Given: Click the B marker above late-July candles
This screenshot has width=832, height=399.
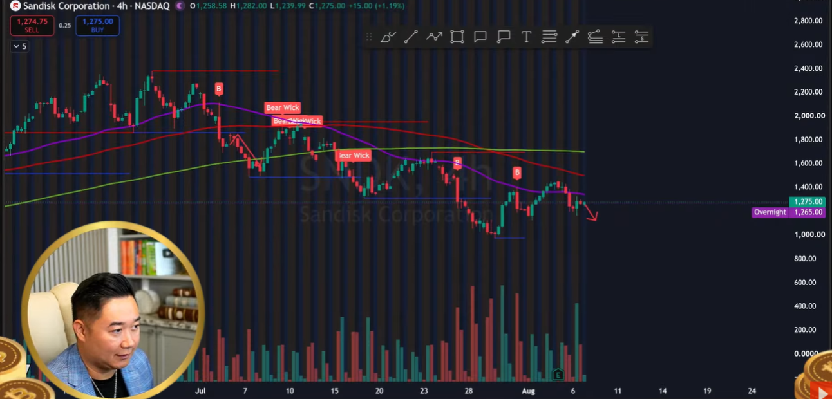Looking at the screenshot, I should coord(457,163).
